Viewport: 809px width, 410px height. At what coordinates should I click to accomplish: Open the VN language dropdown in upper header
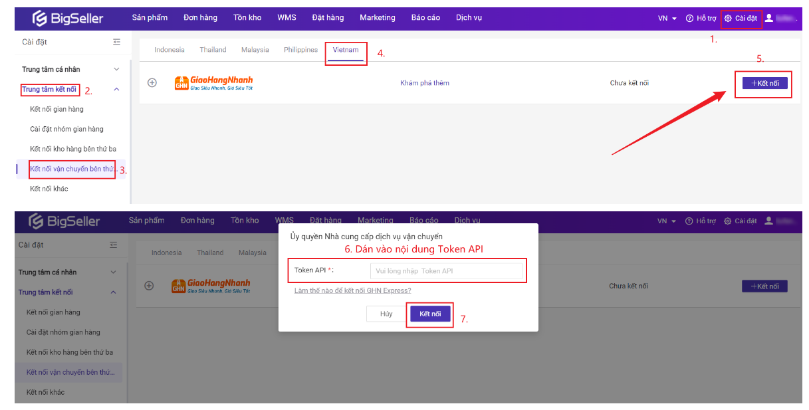point(667,18)
